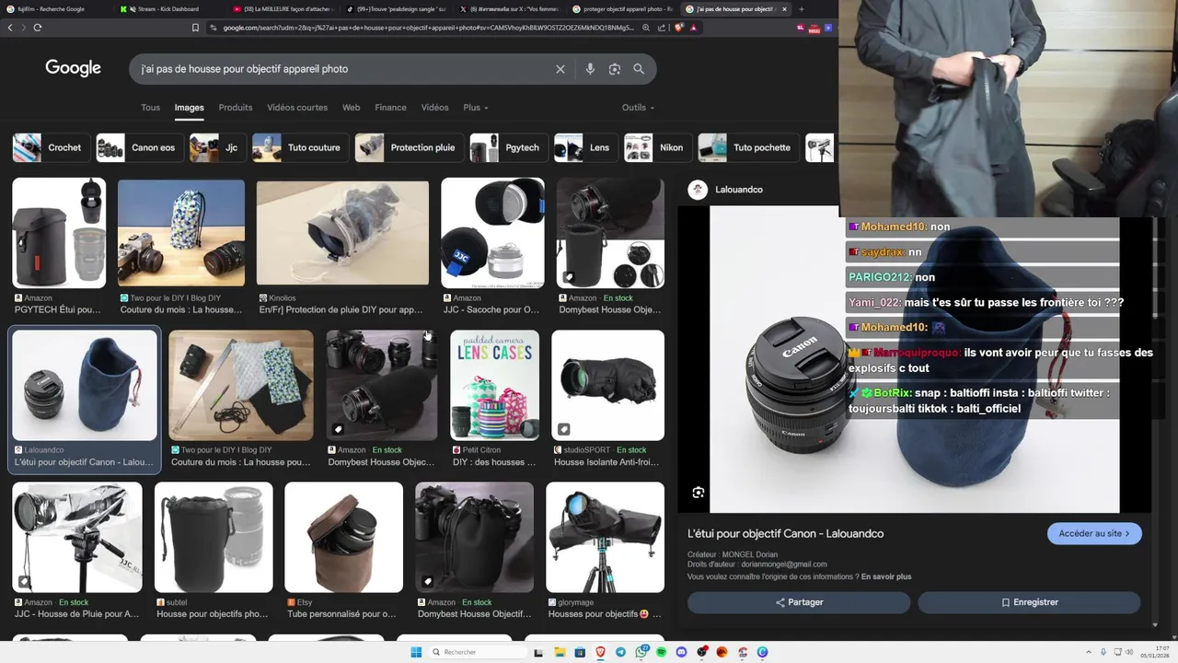
Task: Go back to the previous page
Action: [10, 28]
